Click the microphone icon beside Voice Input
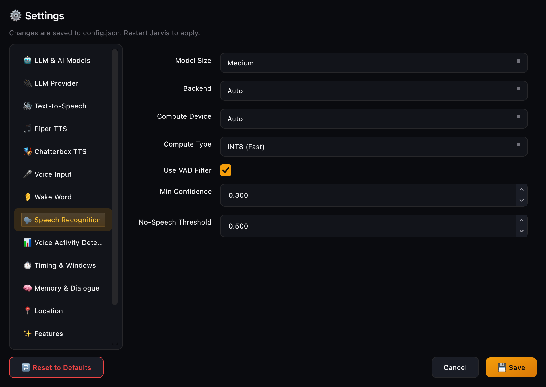Screen dimensions: 546x387 [27, 174]
